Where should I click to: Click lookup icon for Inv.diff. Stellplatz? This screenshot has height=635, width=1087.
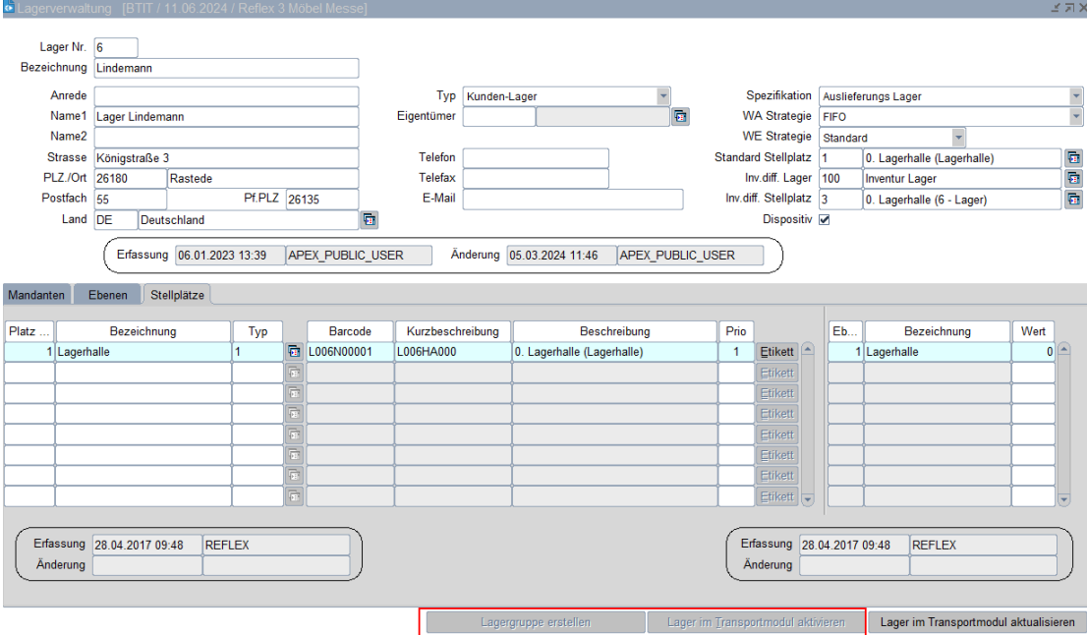click(x=1073, y=200)
